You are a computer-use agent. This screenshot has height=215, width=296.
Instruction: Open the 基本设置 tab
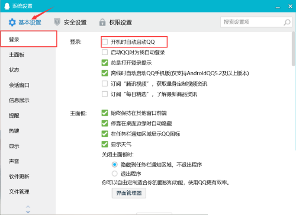point(25,23)
